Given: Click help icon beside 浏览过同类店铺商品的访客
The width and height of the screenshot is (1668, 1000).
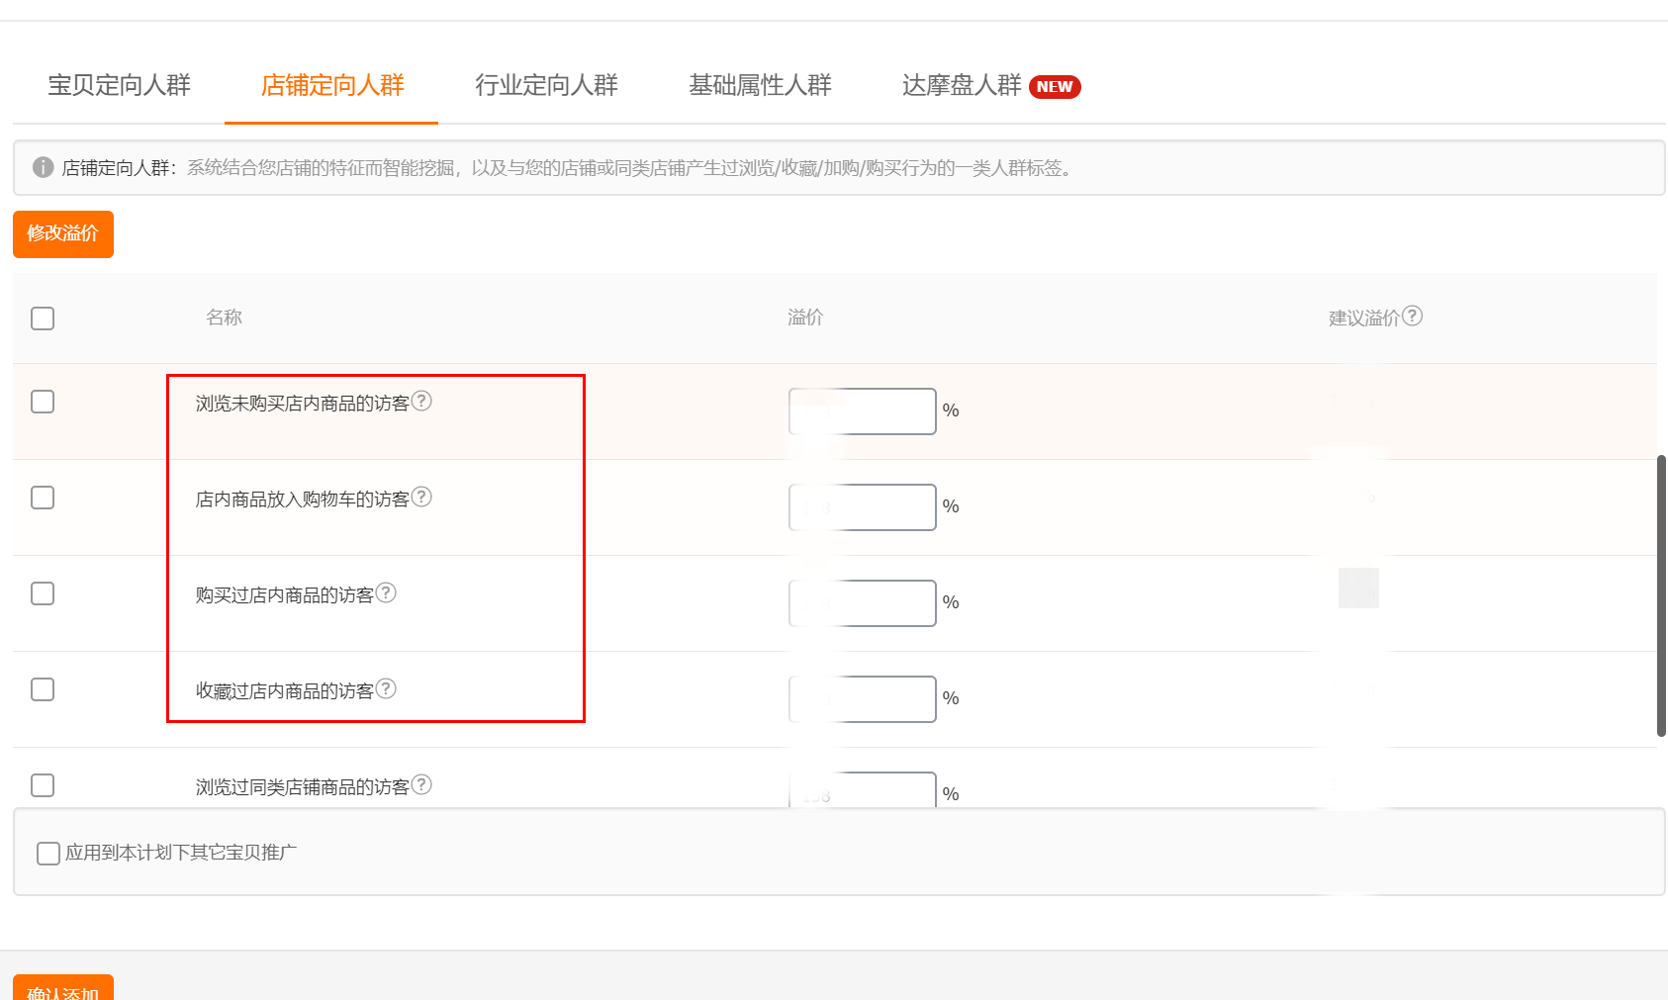Looking at the screenshot, I should pos(421,784).
